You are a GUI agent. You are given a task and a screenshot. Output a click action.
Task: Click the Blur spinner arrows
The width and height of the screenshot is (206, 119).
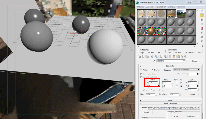tap(156, 95)
